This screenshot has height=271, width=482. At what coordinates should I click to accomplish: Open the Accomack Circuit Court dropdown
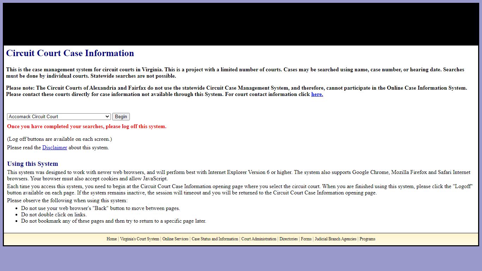[x=59, y=117]
